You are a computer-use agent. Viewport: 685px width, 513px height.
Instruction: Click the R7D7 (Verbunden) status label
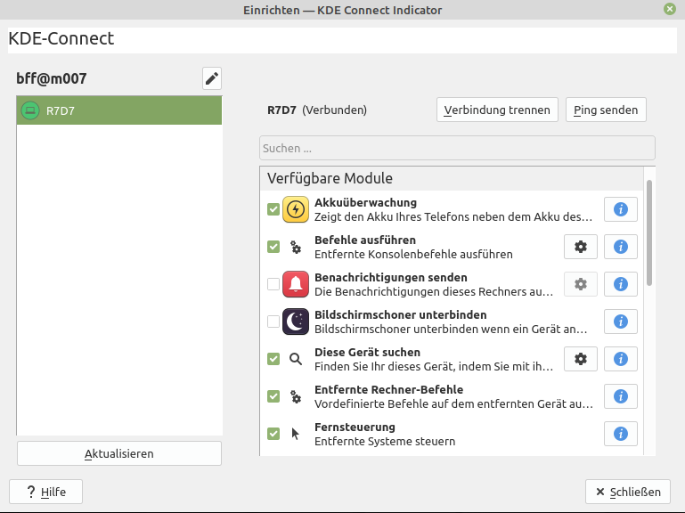point(317,110)
